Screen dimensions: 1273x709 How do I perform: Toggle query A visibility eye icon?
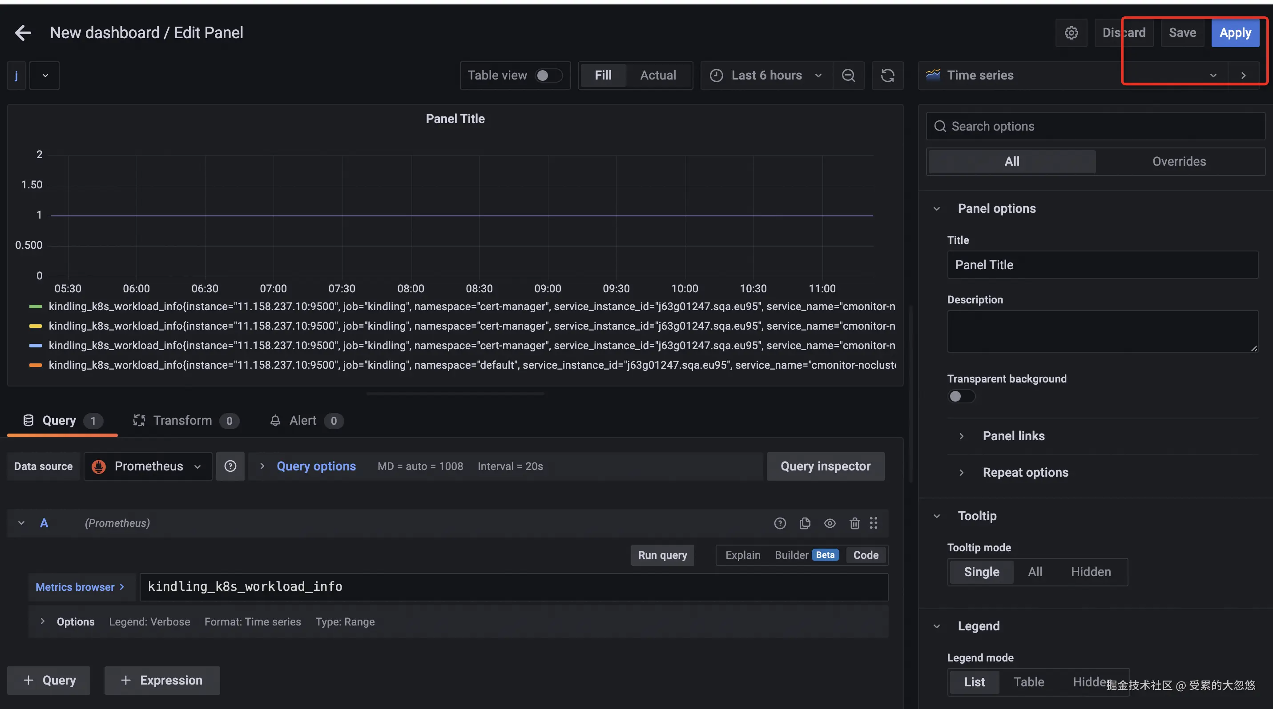830,523
